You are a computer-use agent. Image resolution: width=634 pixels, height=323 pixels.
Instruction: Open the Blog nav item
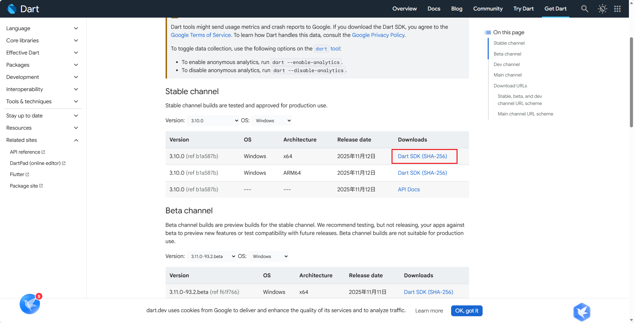pos(457,9)
